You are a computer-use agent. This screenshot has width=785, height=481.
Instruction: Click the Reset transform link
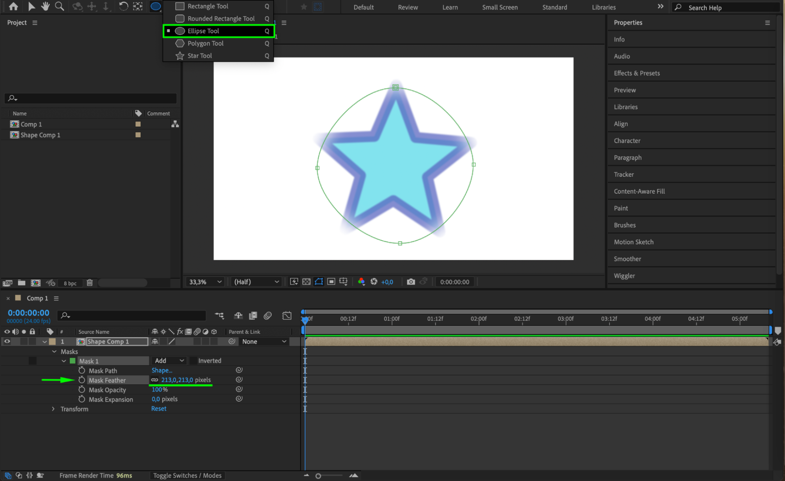[x=159, y=409]
